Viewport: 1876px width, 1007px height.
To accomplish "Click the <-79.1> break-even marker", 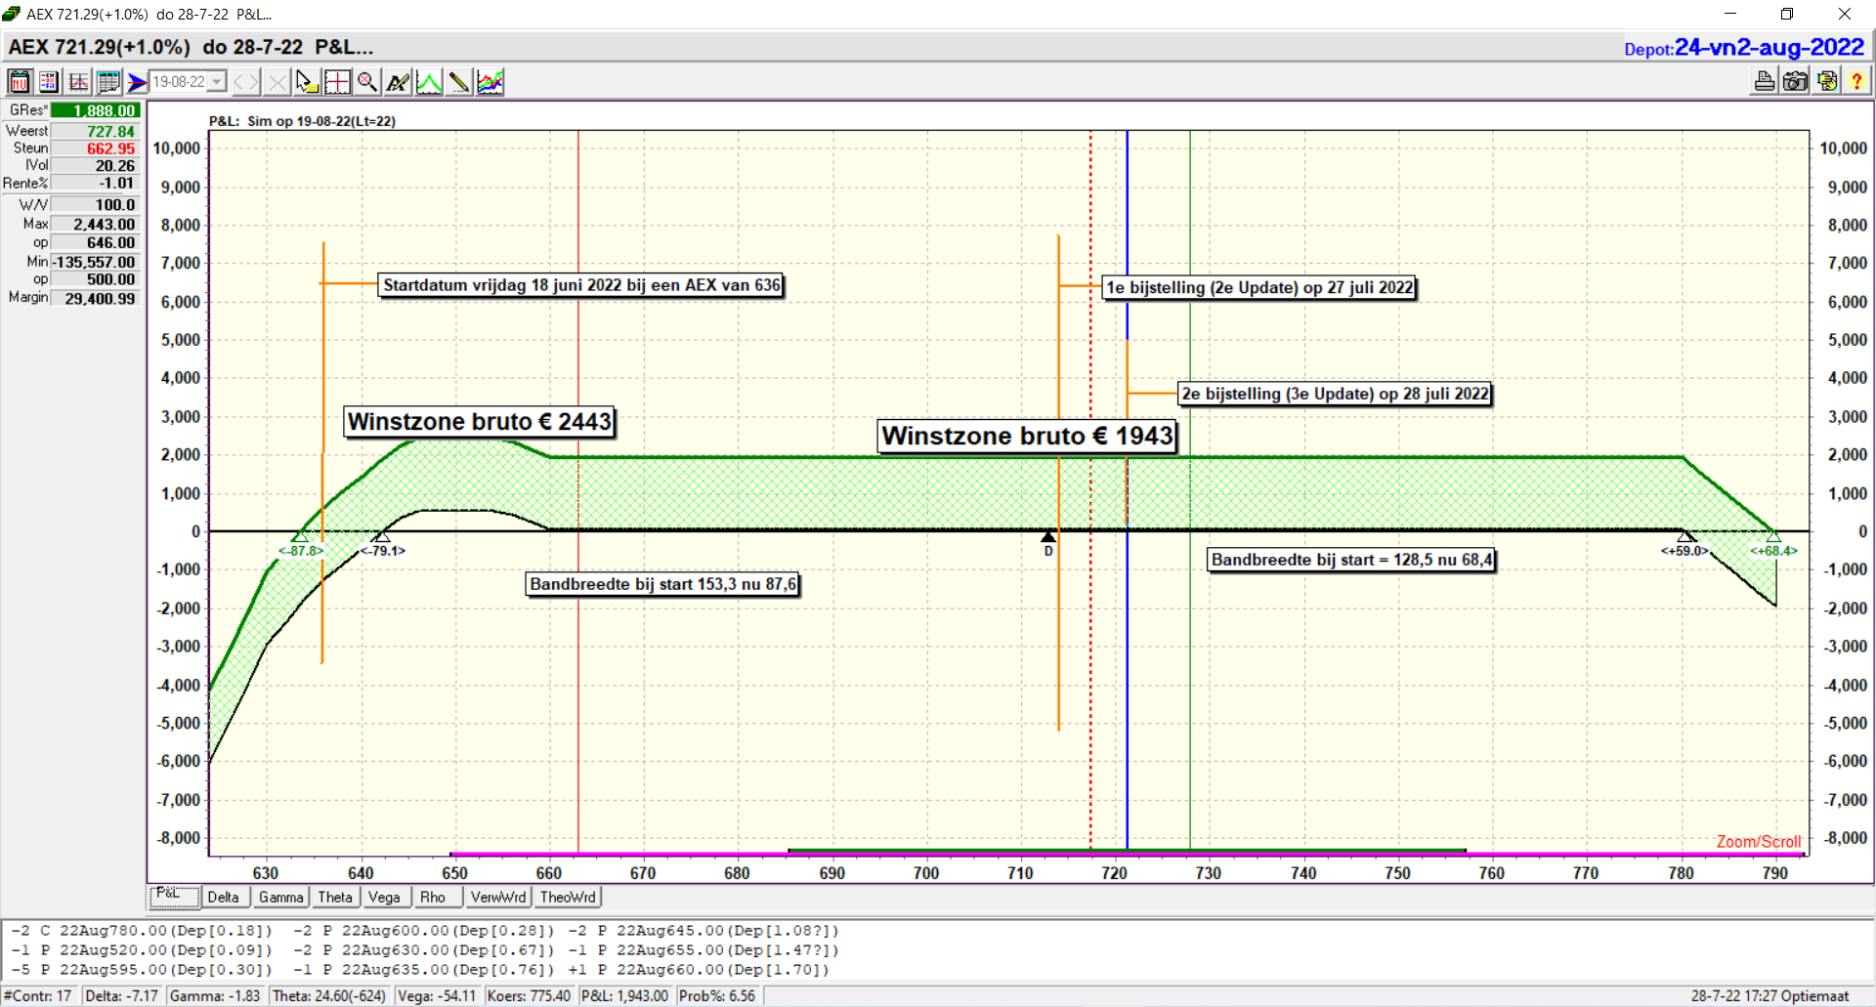I will click(x=383, y=551).
